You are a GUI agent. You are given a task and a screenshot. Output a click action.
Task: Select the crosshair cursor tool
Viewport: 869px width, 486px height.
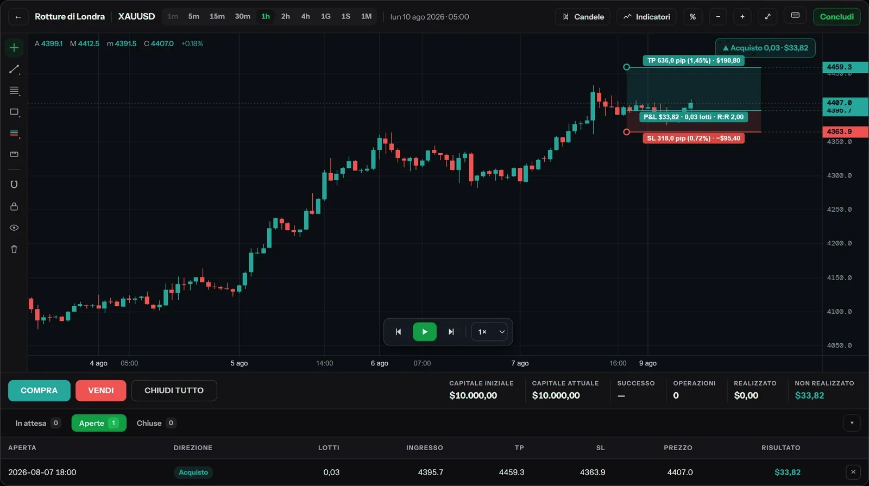[14, 48]
